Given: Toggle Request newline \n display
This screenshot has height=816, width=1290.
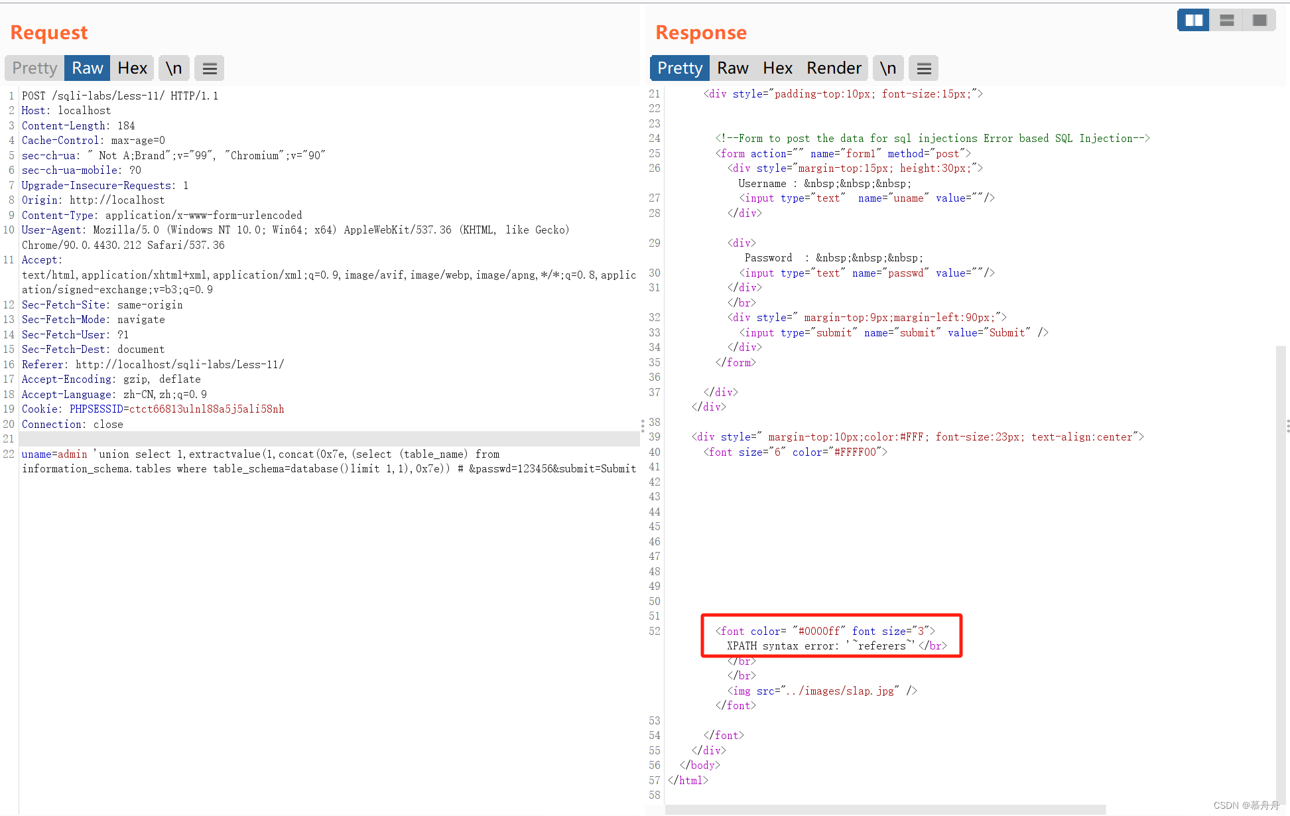Looking at the screenshot, I should click(174, 68).
